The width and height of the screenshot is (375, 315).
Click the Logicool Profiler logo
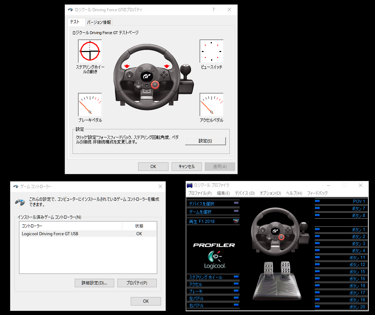[214, 256]
